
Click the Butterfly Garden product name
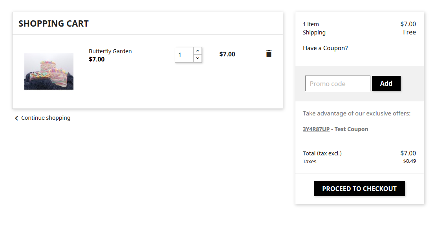point(110,51)
